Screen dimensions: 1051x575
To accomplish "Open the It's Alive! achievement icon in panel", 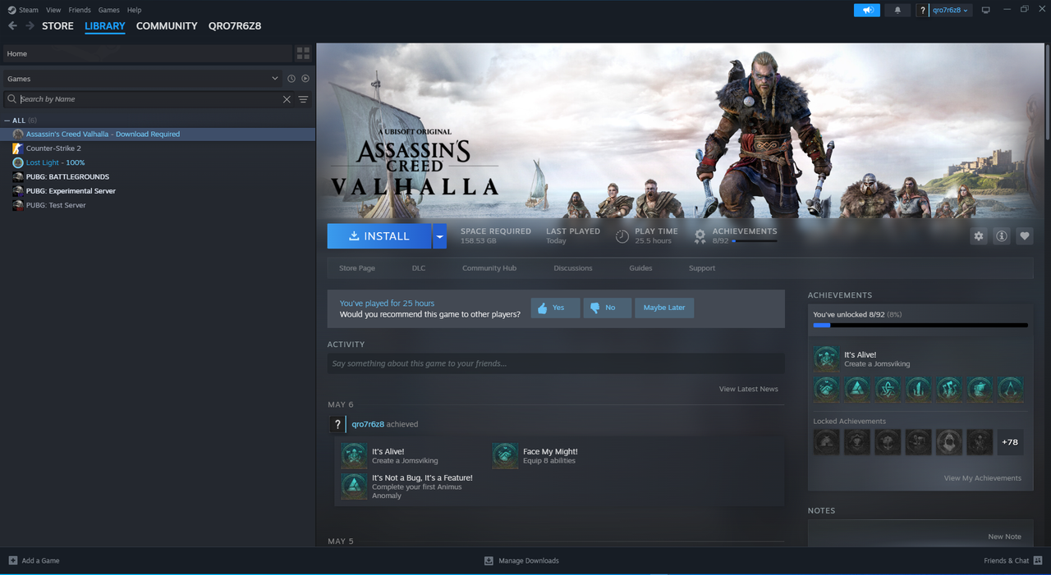I will tap(826, 358).
